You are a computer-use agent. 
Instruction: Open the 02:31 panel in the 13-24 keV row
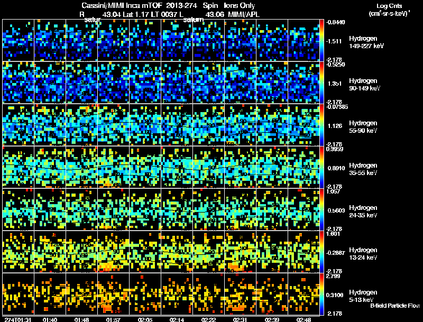[x=240, y=252]
